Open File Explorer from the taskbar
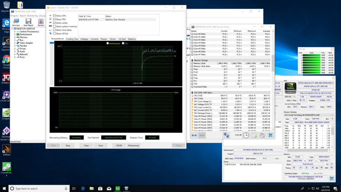 (91, 189)
